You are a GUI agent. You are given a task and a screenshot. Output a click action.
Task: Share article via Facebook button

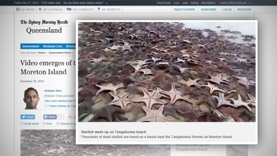click(x=50, y=117)
